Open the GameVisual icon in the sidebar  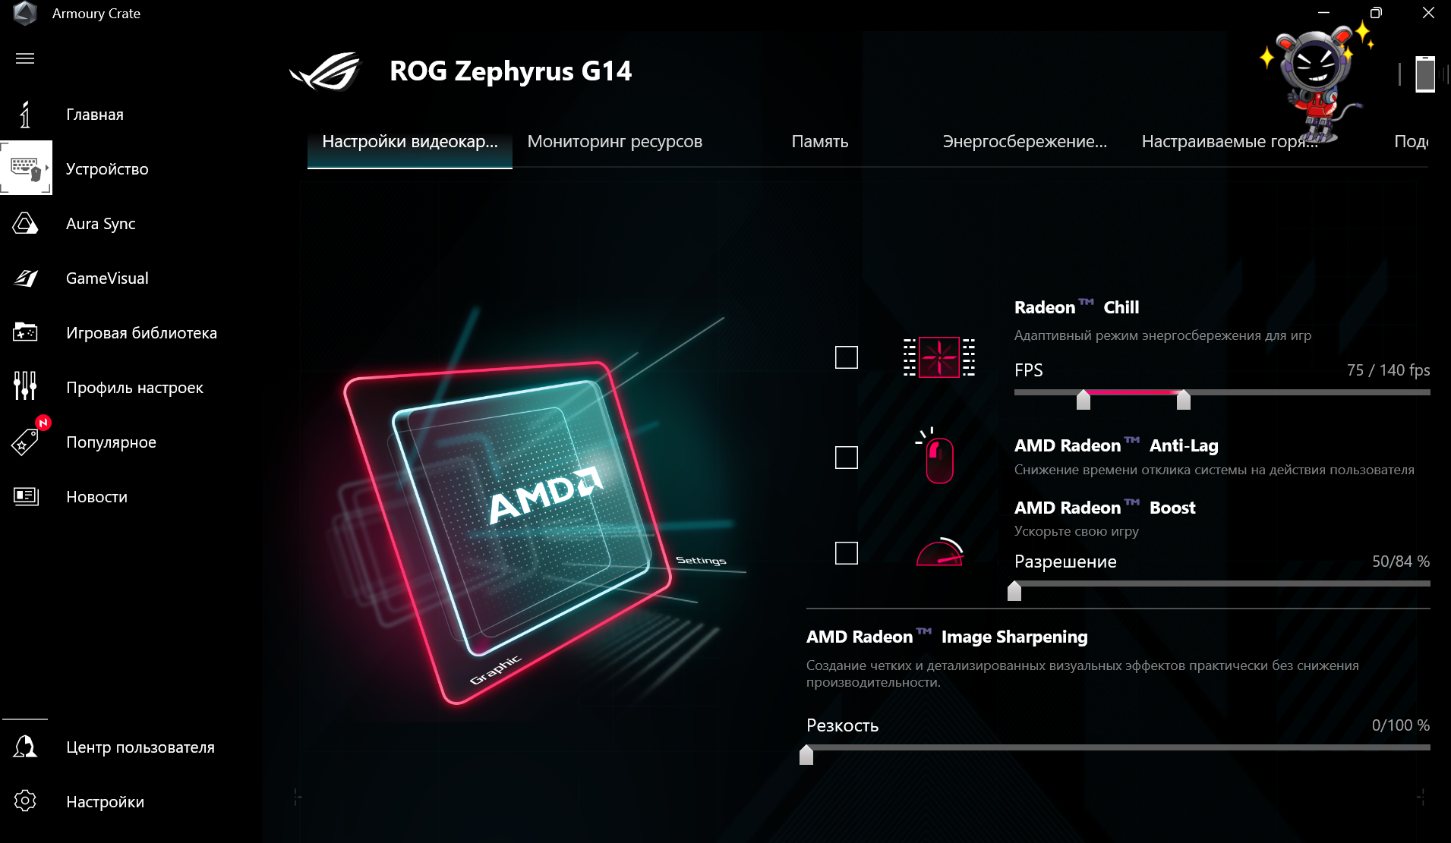tap(25, 278)
